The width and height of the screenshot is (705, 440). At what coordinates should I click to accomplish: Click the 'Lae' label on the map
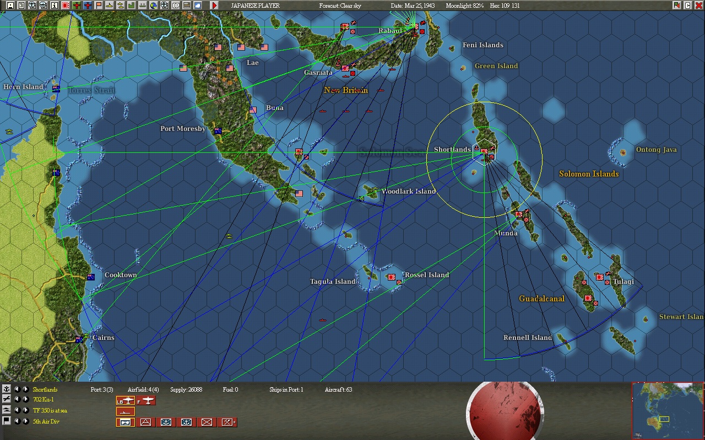coord(253,63)
